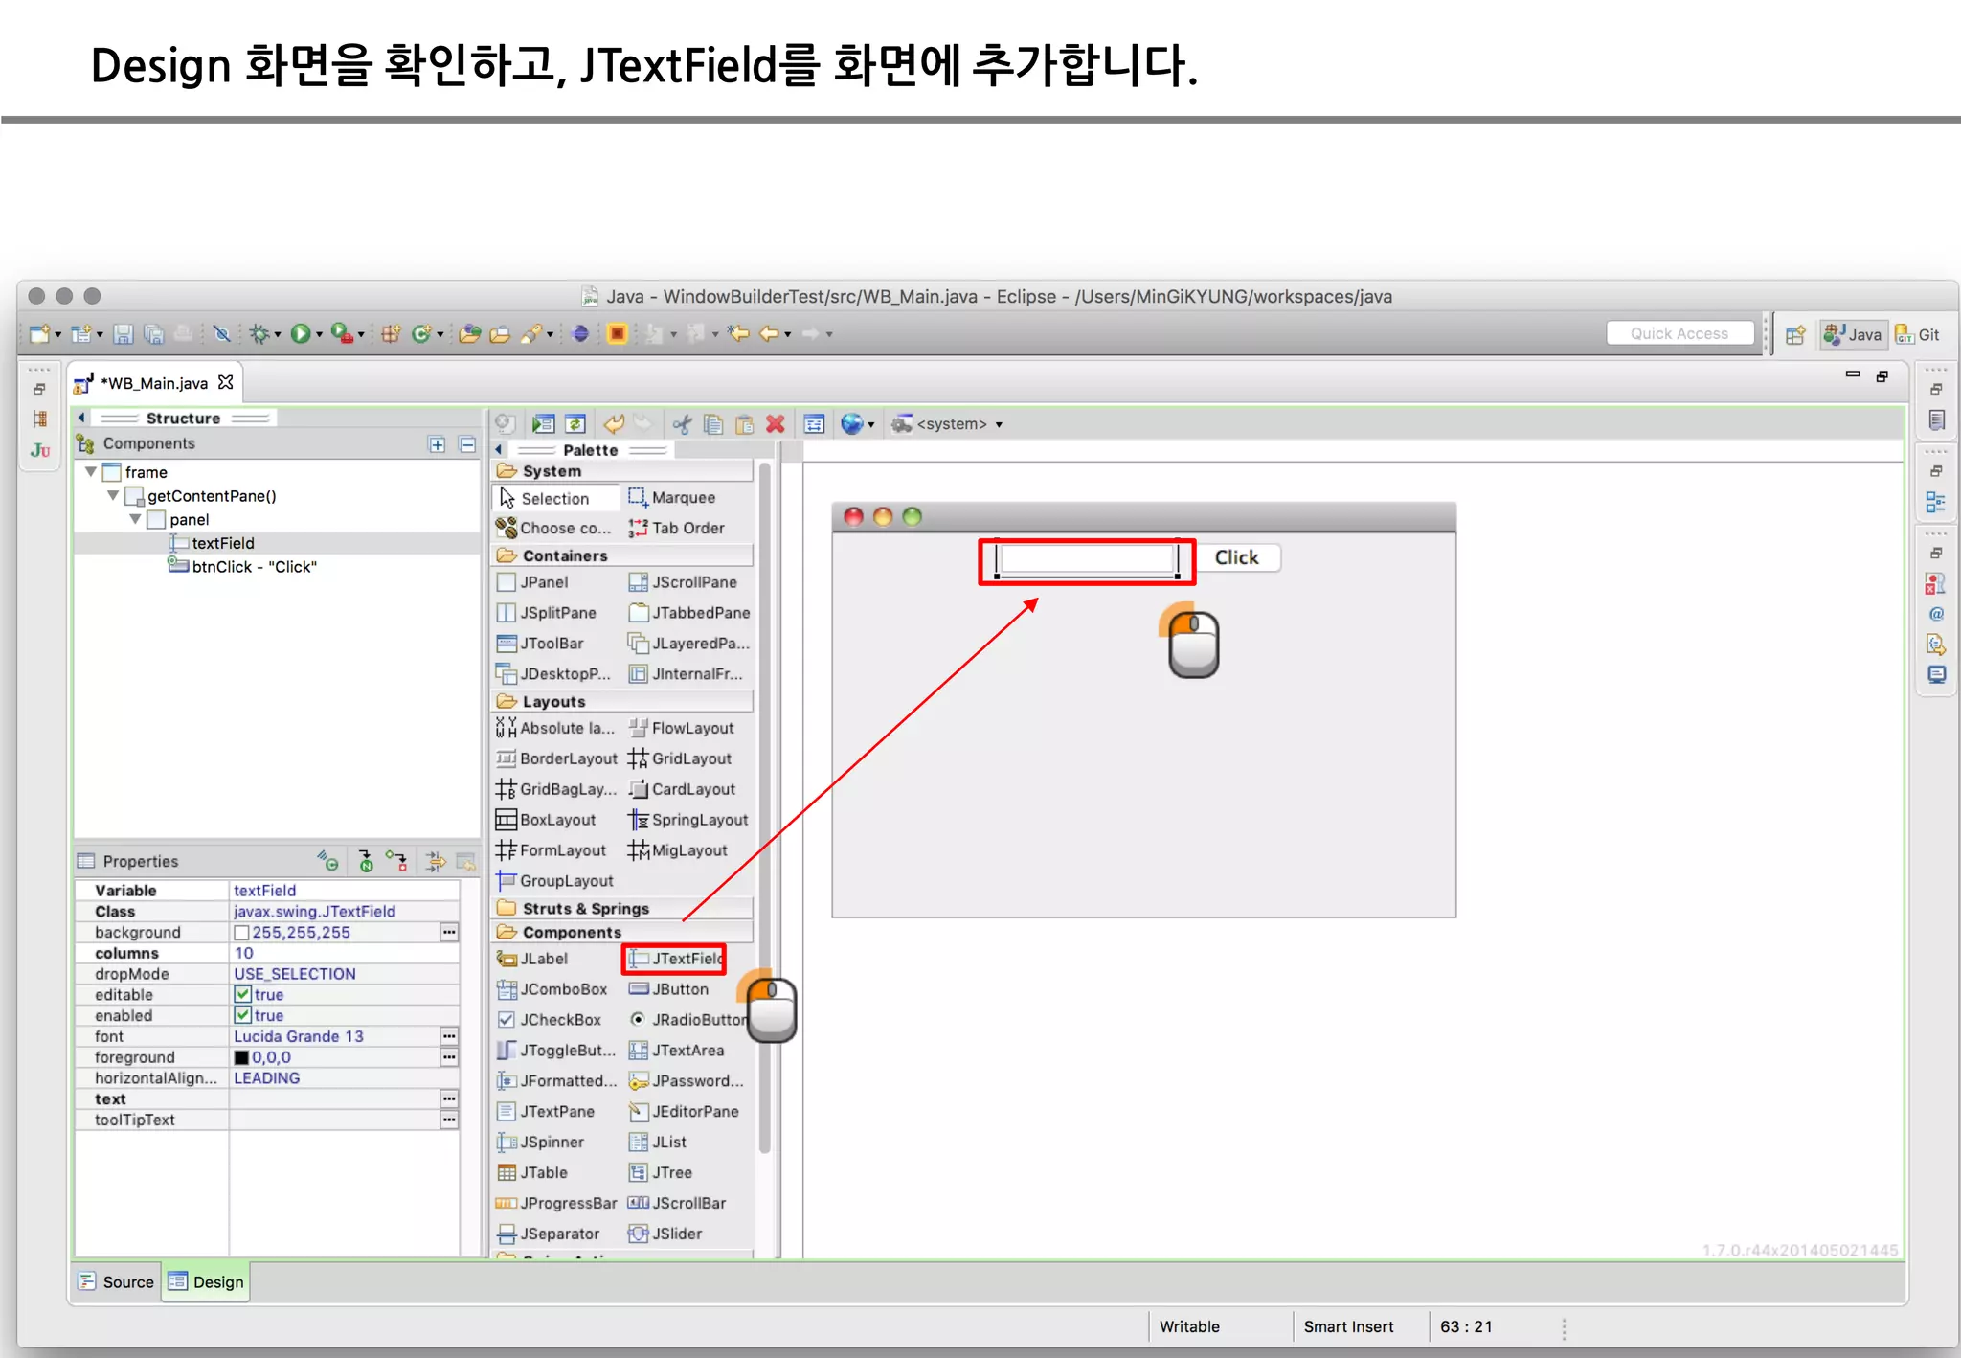Select the JCheckBox palette component
The height and width of the screenshot is (1358, 1961).
point(549,1020)
